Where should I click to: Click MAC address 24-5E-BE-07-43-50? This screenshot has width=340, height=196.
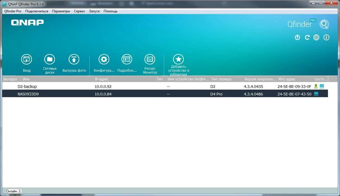[x=294, y=94]
